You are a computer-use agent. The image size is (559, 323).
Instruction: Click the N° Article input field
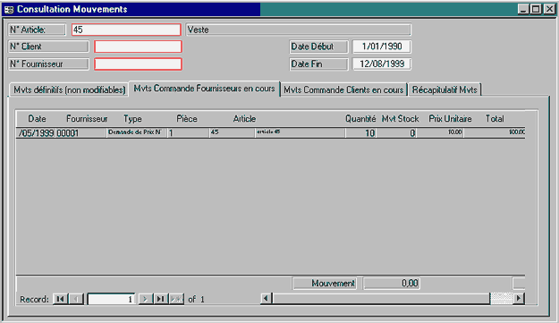(126, 30)
